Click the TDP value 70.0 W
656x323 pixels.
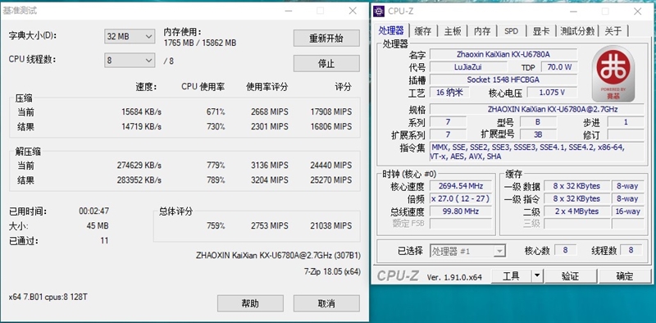559,67
